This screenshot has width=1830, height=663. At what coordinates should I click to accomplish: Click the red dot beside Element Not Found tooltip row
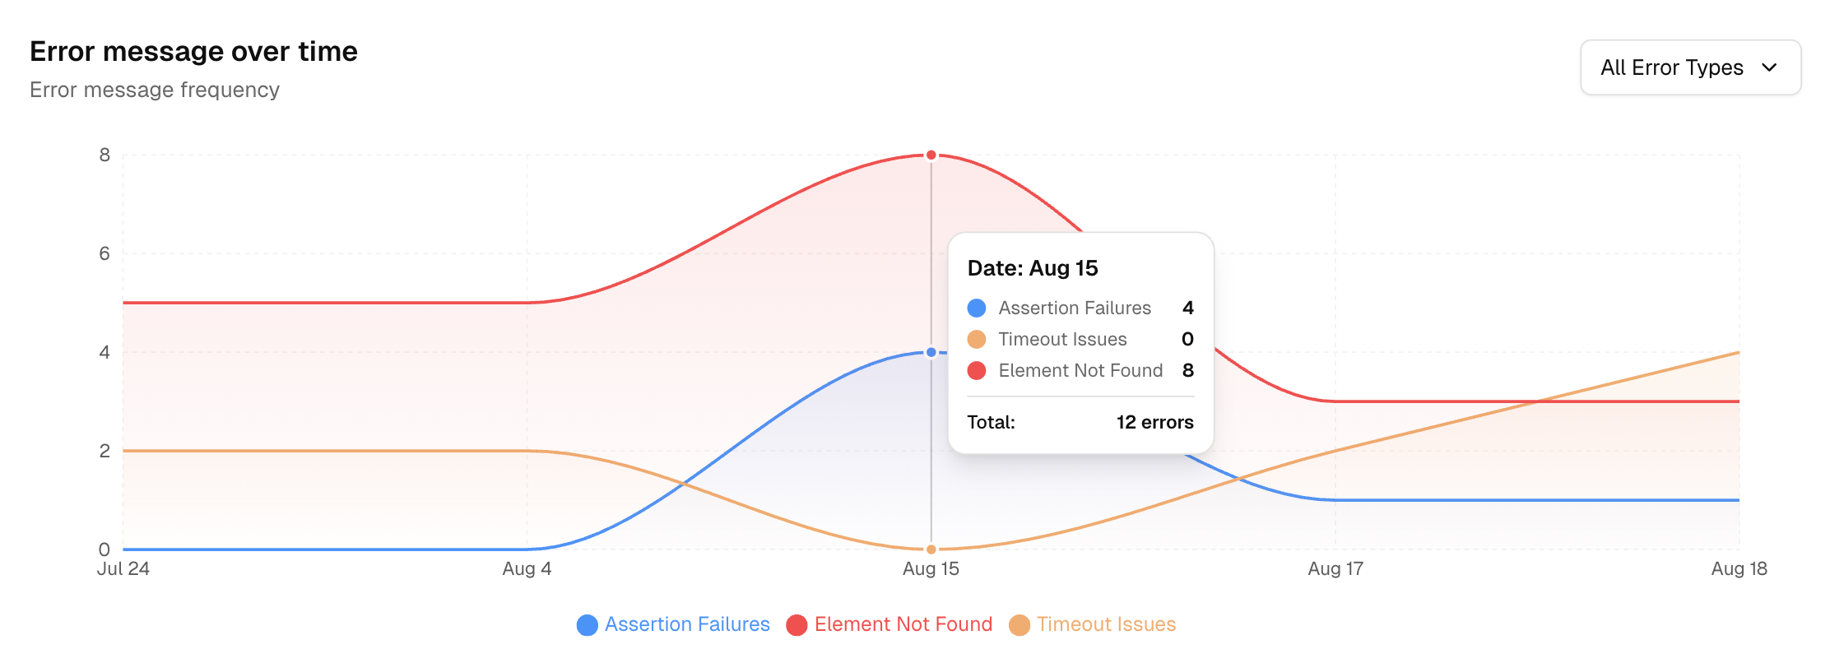click(x=976, y=370)
